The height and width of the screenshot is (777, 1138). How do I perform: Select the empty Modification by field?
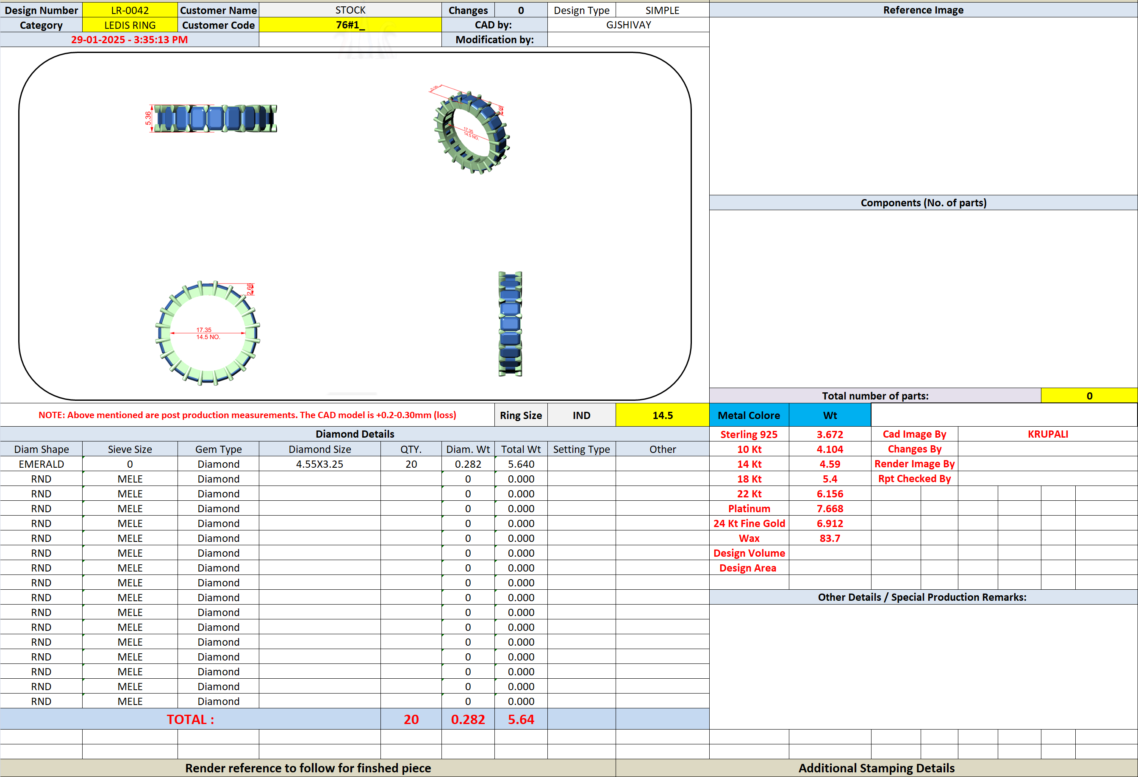pyautogui.click(x=628, y=40)
